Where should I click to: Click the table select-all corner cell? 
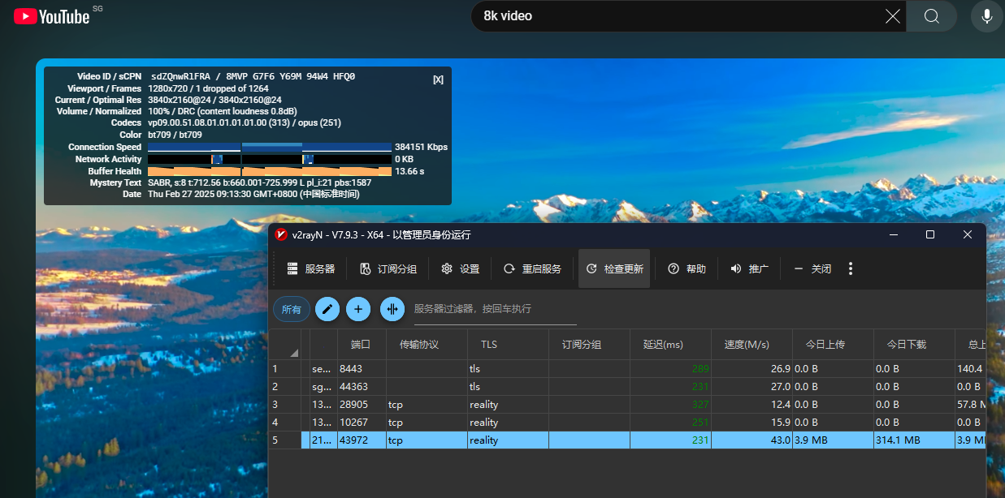click(284, 345)
